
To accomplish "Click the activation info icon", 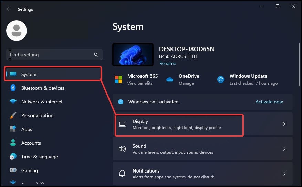I will (121, 102).
